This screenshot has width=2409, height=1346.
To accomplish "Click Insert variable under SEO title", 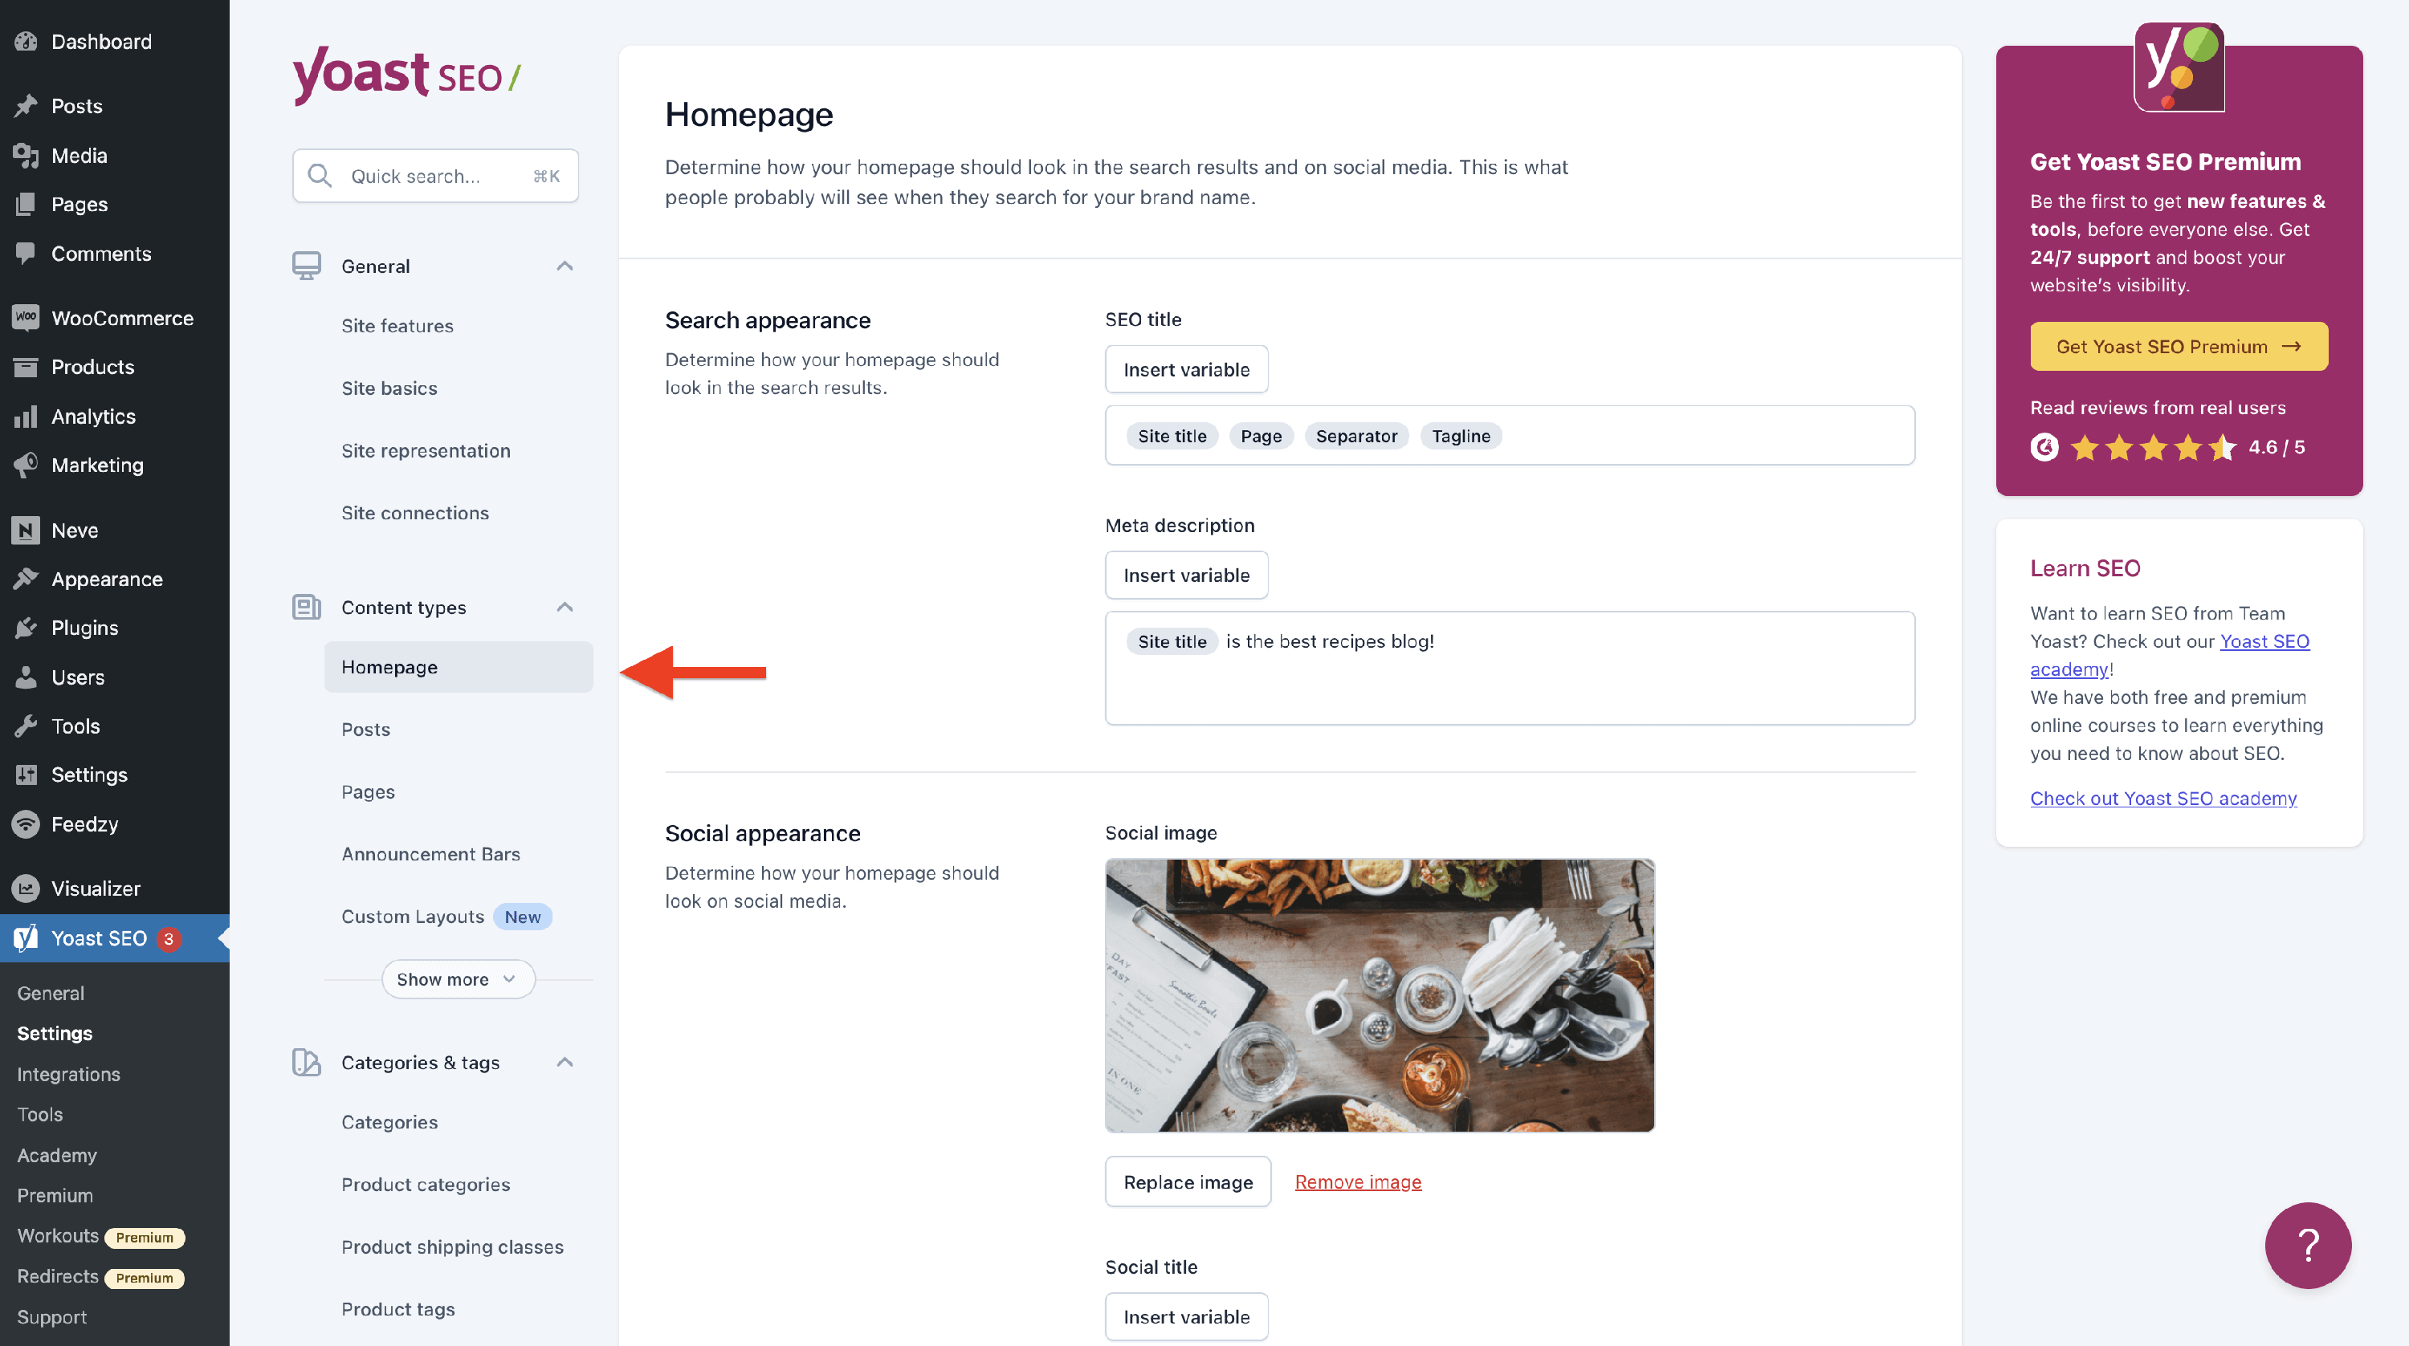I will 1186,369.
